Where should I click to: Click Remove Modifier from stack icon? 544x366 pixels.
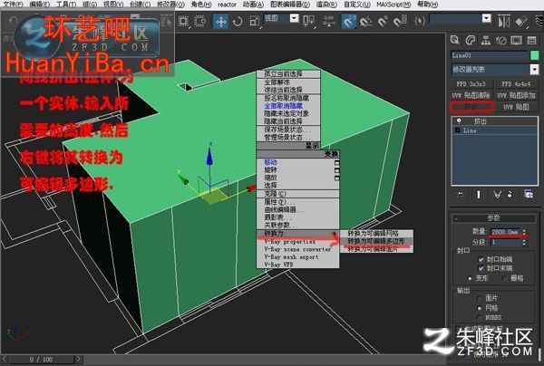[510, 195]
